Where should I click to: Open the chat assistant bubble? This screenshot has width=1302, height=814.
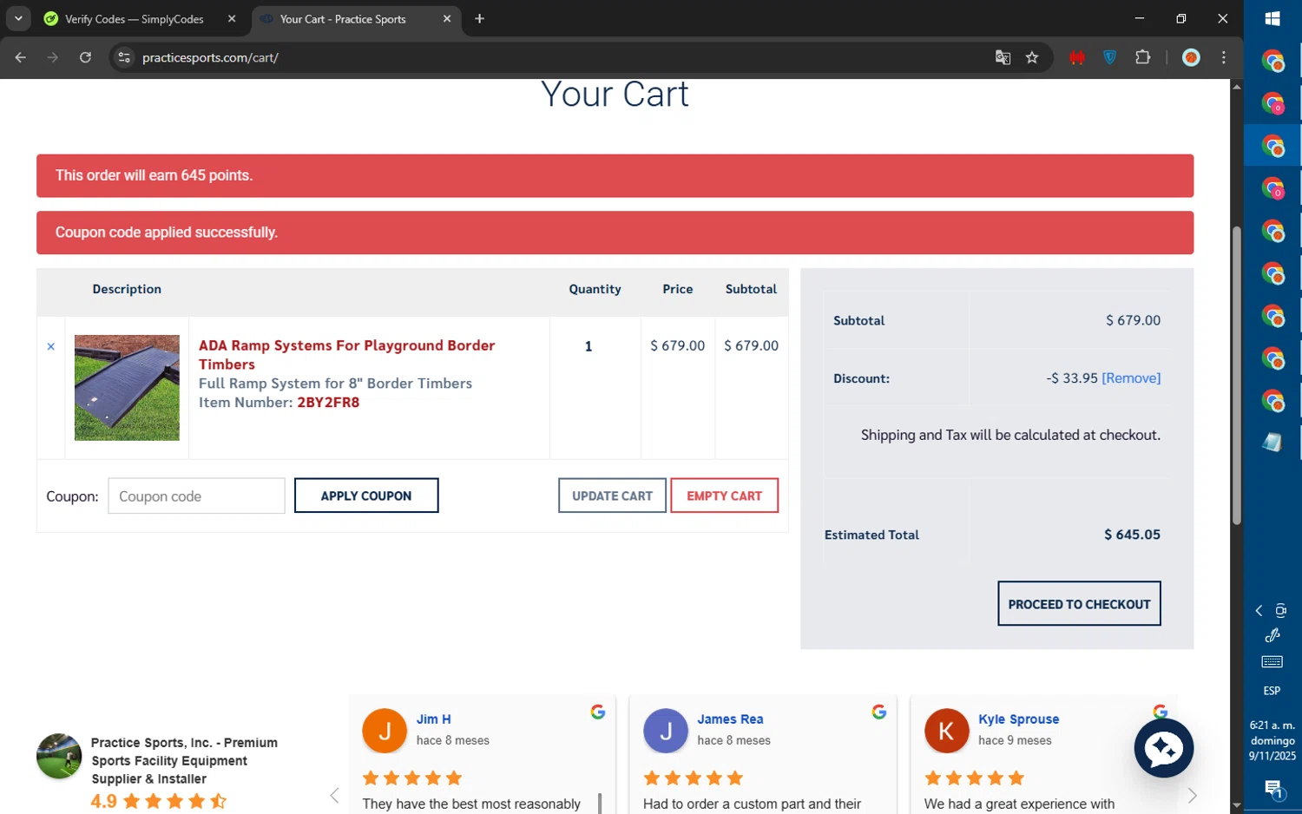[x=1163, y=748]
